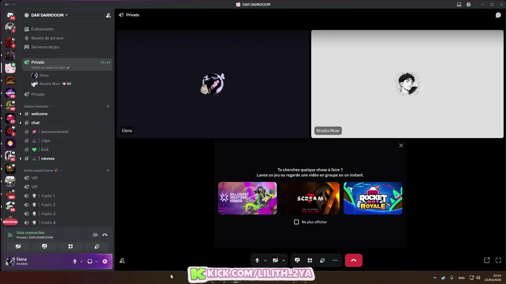Open the microphone device dropdown in the call bar
Image resolution: width=506 pixels, height=284 pixels.
(265, 260)
